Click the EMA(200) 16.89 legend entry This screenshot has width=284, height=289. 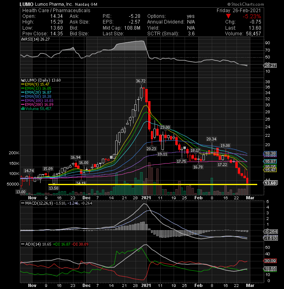pos(37,105)
